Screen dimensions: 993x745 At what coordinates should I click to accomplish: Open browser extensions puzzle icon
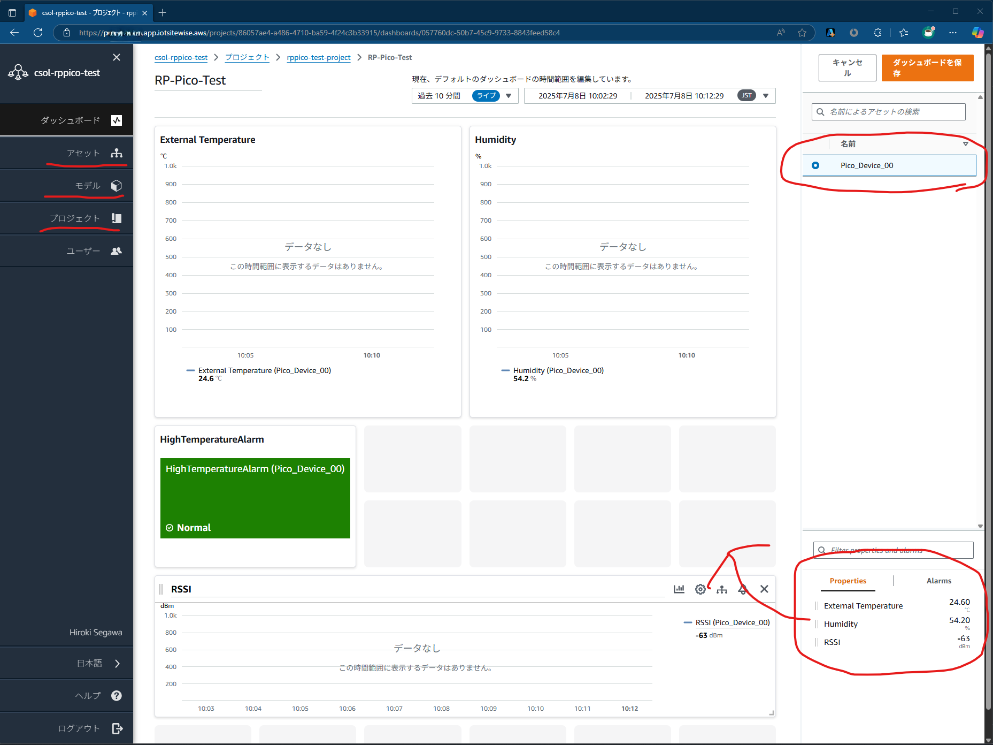pos(877,33)
